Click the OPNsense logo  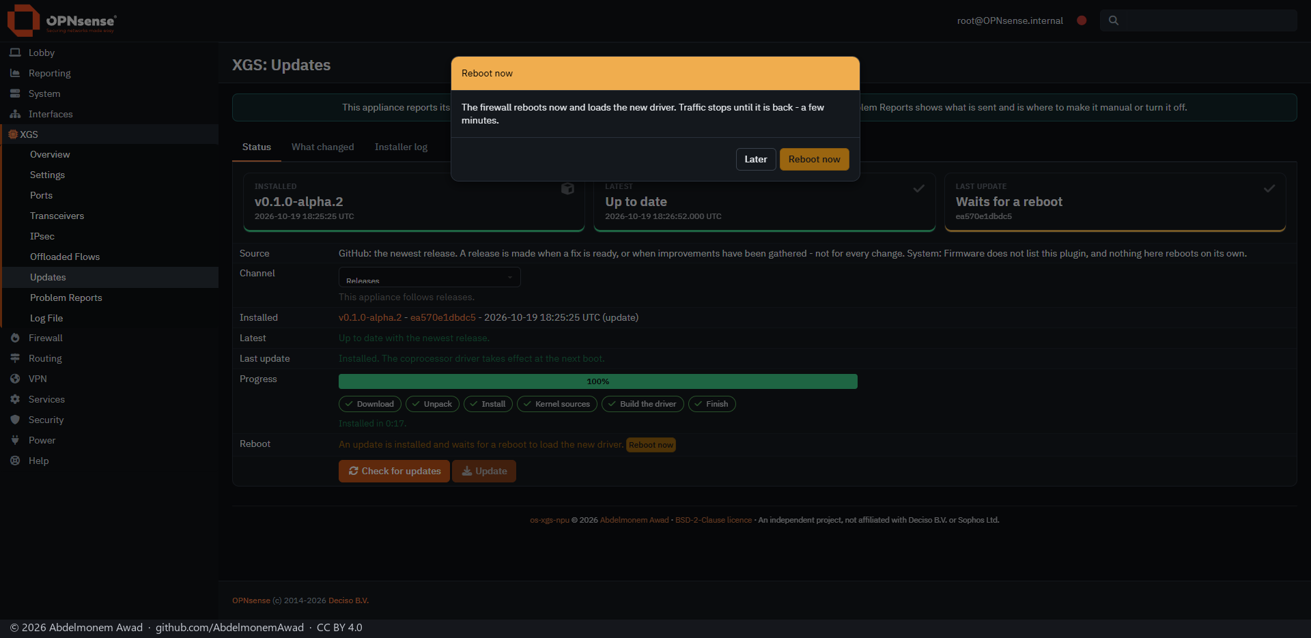click(x=62, y=20)
